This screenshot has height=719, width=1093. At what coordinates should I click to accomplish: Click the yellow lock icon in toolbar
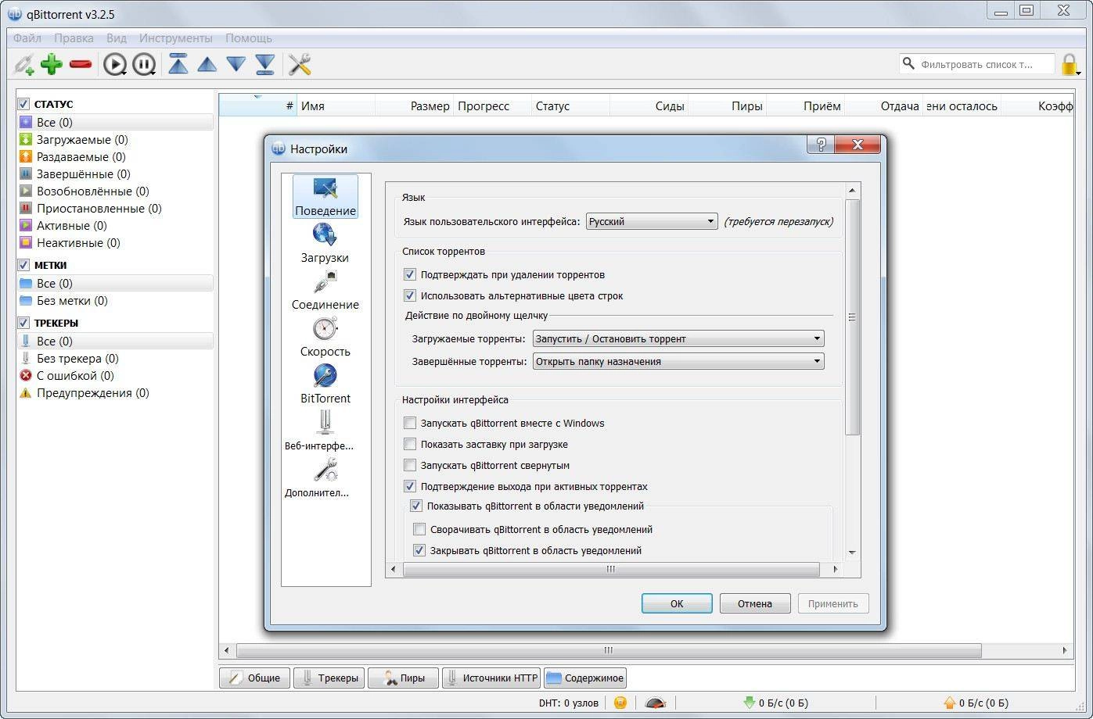tap(1070, 65)
